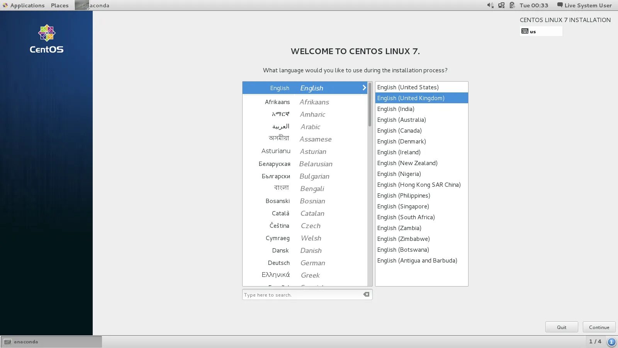Clear the language search field with the X icon
The image size is (618, 348).
point(366,295)
